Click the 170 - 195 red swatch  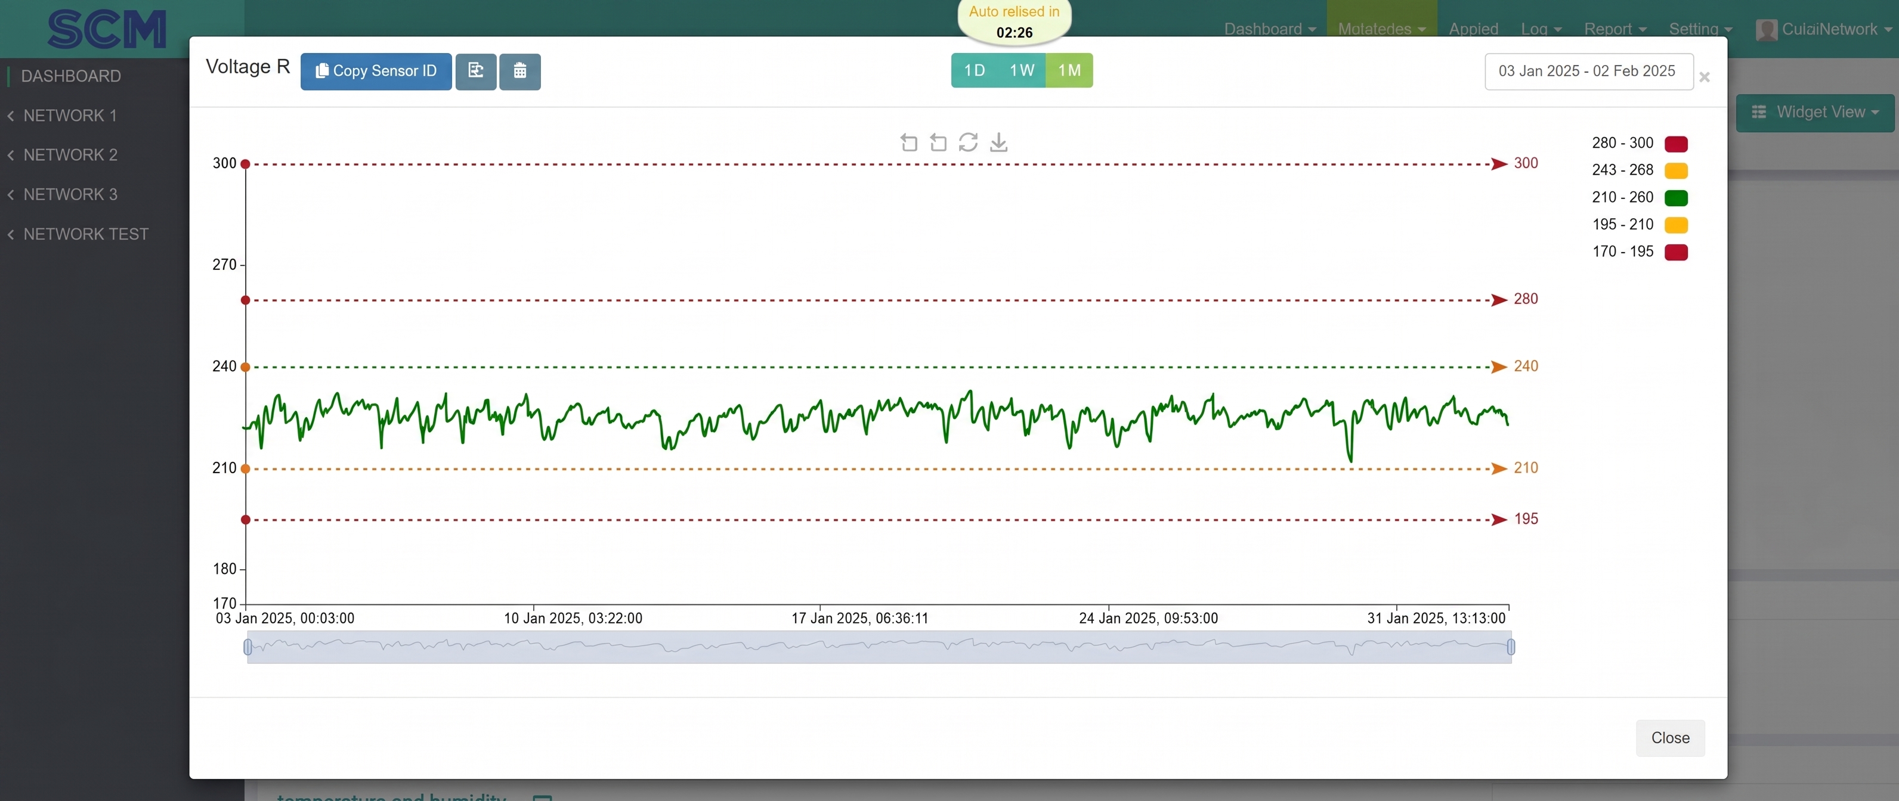point(1675,252)
